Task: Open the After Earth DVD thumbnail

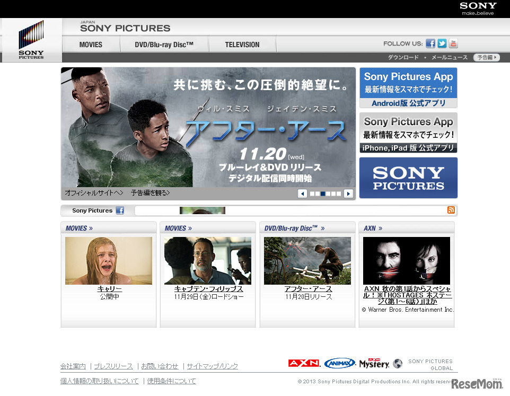Action: coord(307,261)
